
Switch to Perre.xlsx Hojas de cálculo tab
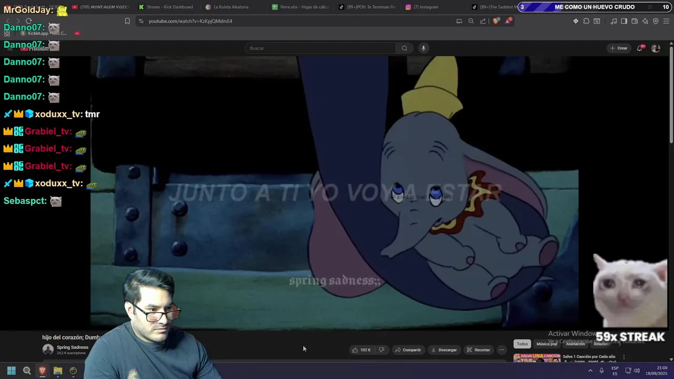[x=300, y=7]
